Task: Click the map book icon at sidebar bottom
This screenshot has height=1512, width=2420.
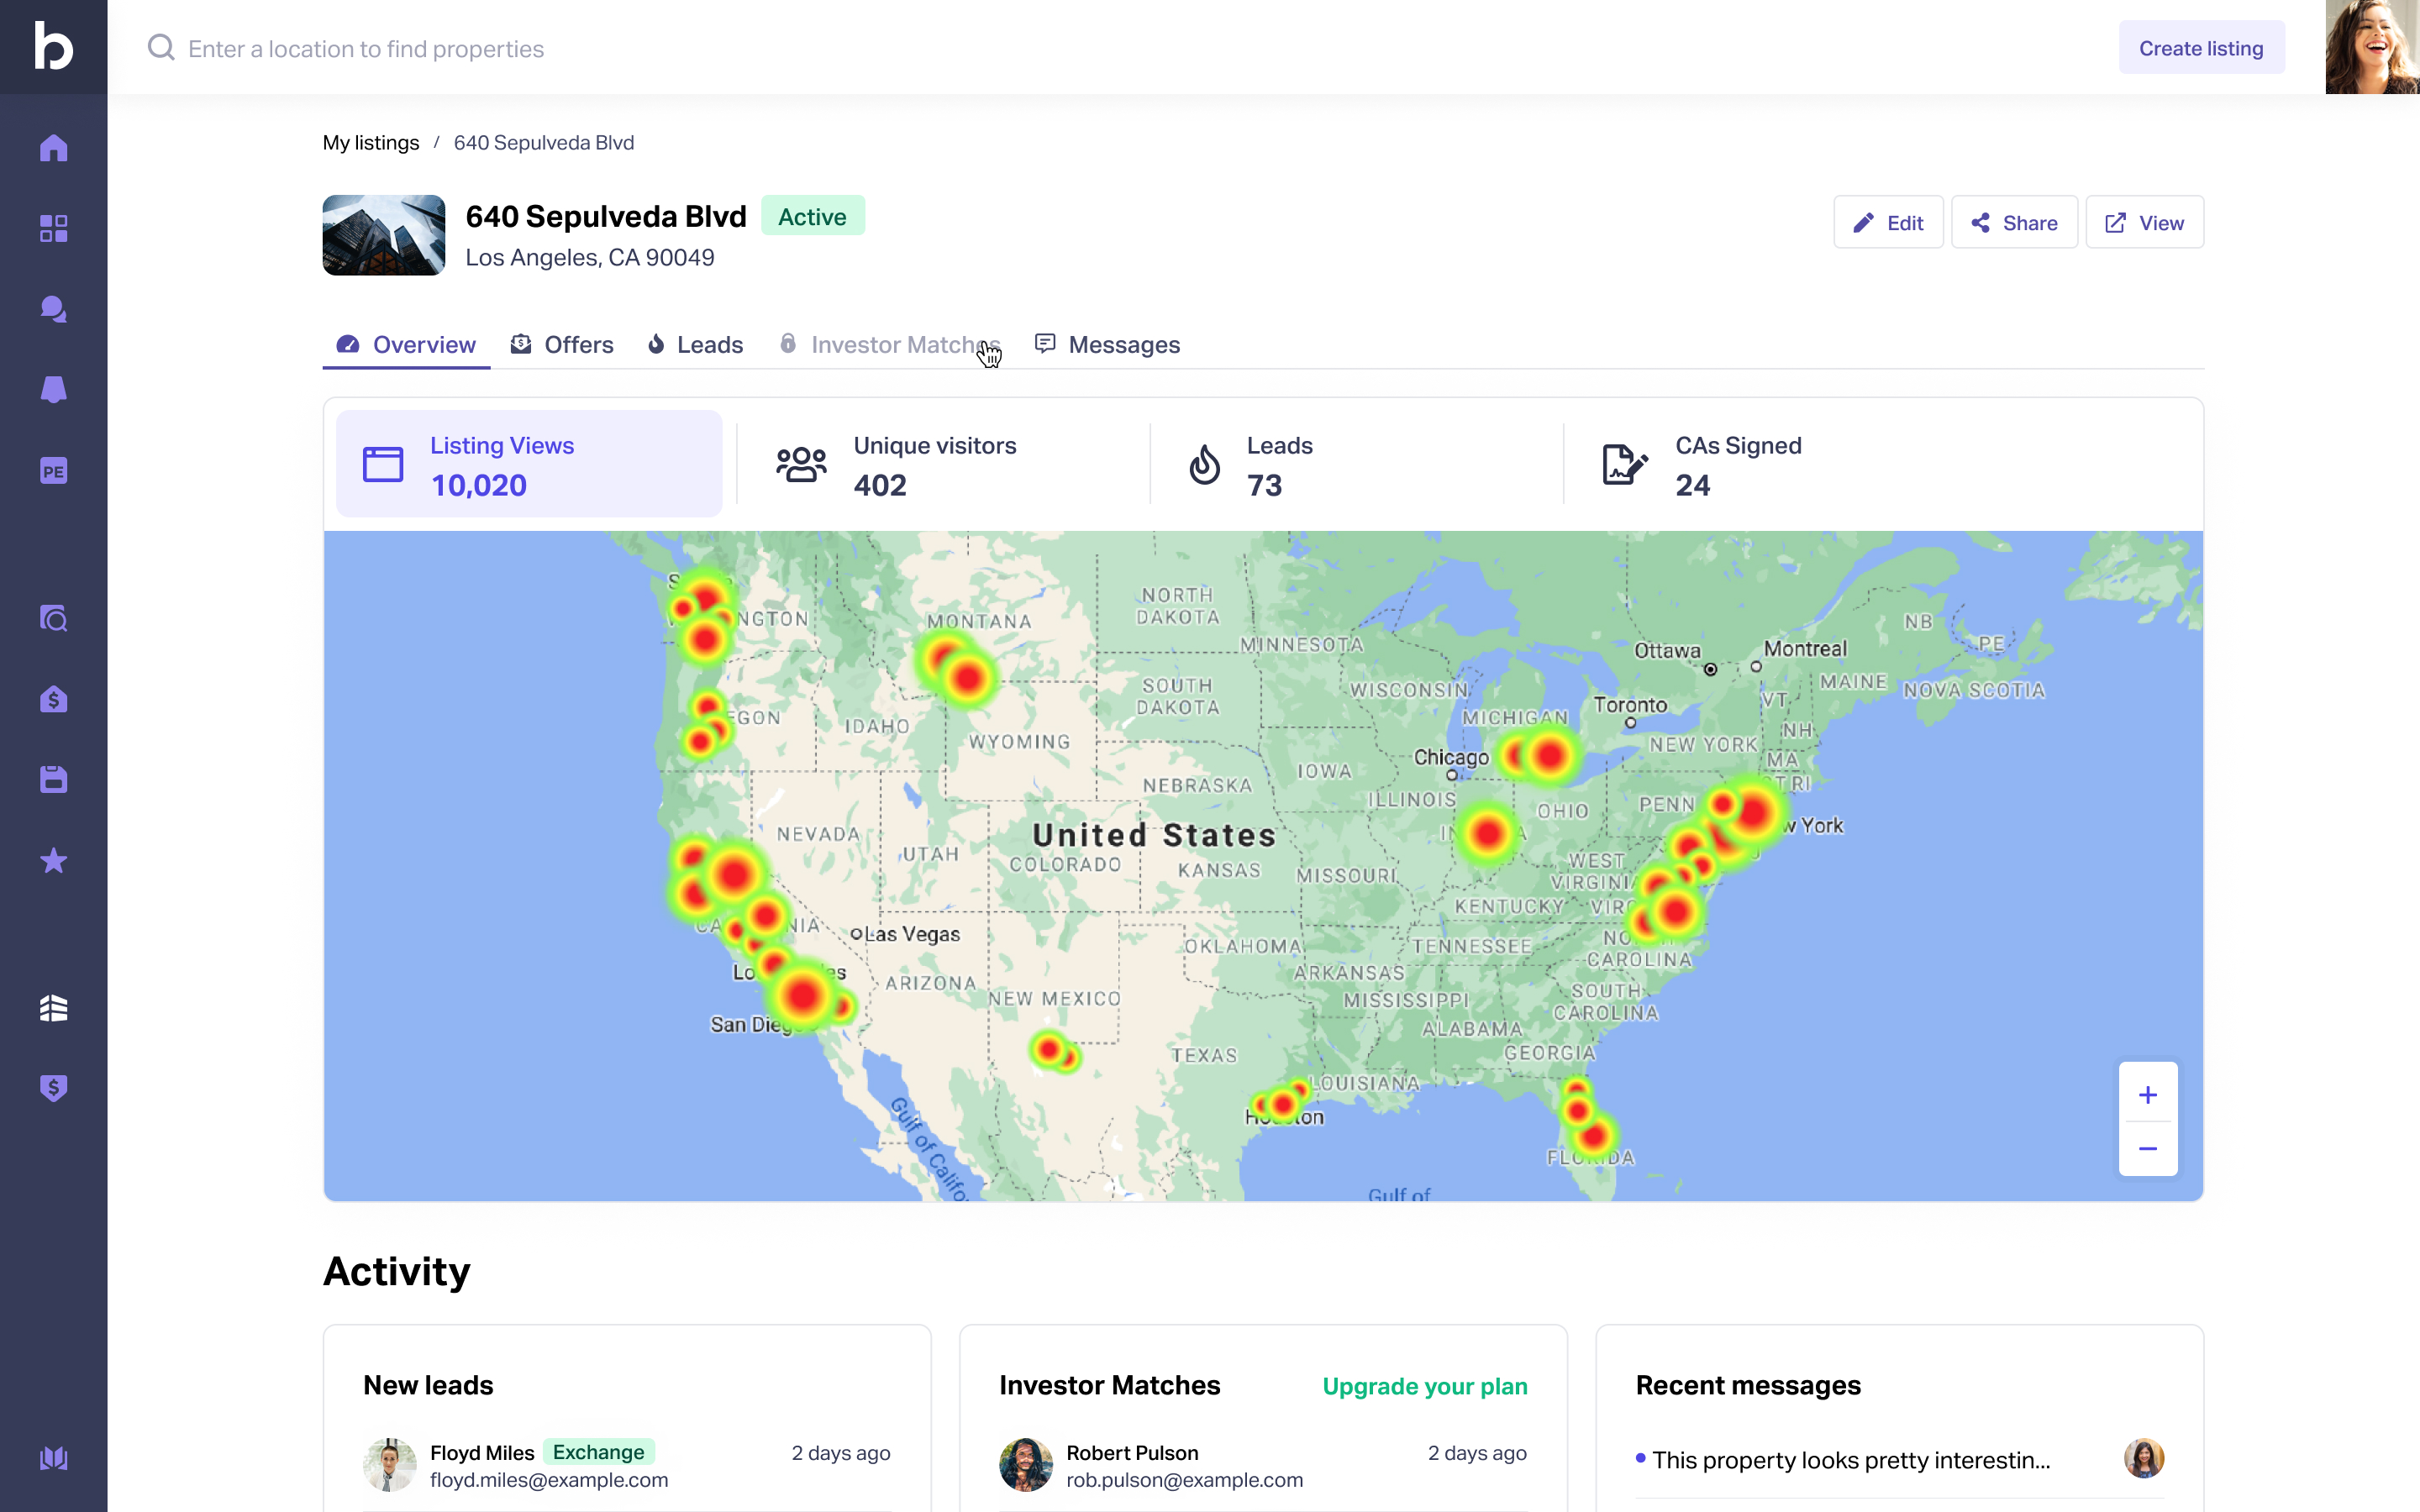Action: click(53, 1458)
